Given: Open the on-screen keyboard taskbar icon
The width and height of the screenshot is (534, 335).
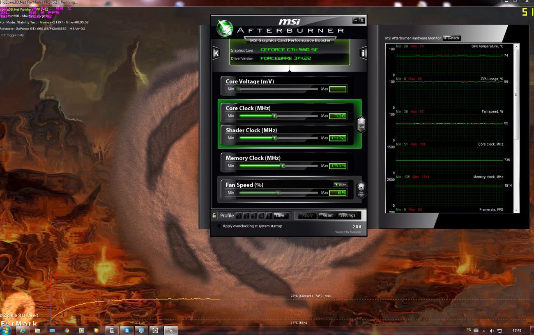Looking at the screenshot, I should 52,330.
